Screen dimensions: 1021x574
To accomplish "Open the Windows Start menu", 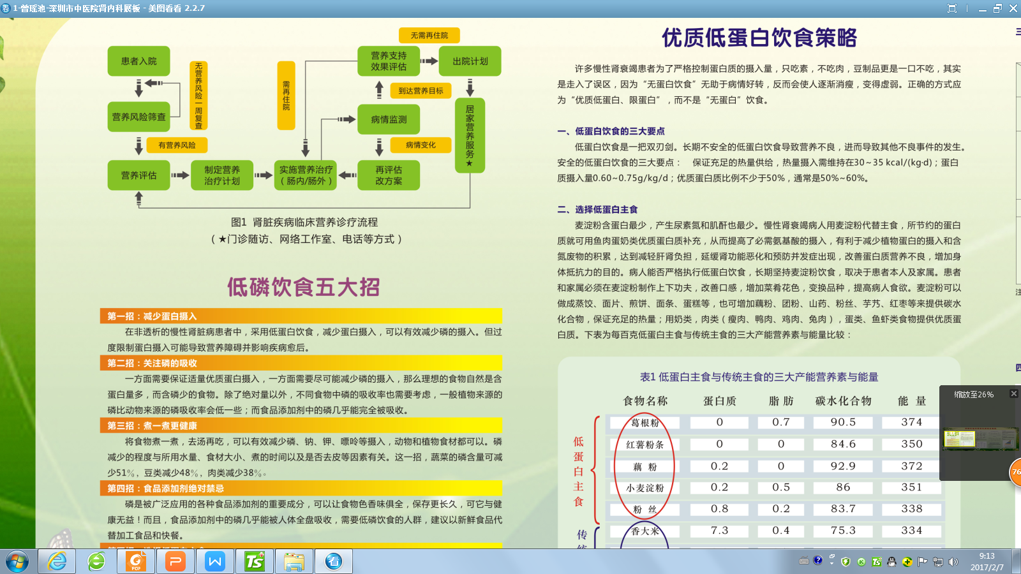I will click(17, 562).
